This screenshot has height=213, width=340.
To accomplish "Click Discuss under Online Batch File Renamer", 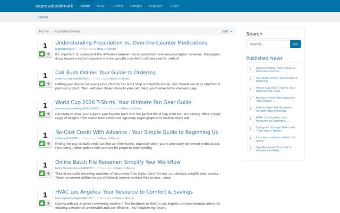I will pyautogui.click(x=130, y=168).
